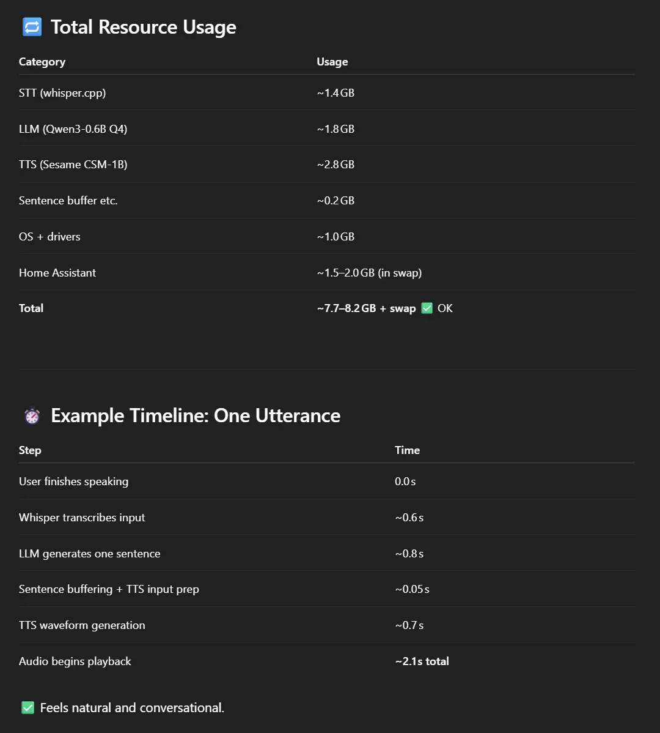The width and height of the screenshot is (660, 733).
Task: Select the Total Resource Usage heading
Action: tap(143, 27)
